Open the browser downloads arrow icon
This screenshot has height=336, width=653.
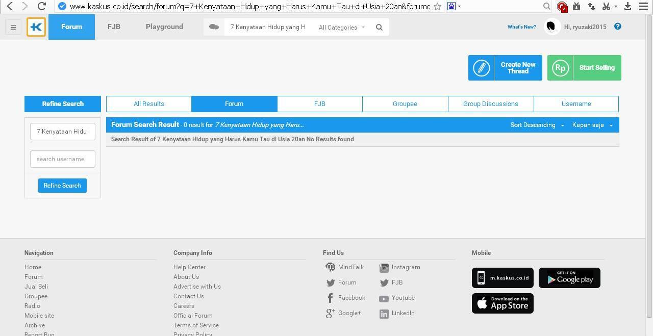point(628,6)
